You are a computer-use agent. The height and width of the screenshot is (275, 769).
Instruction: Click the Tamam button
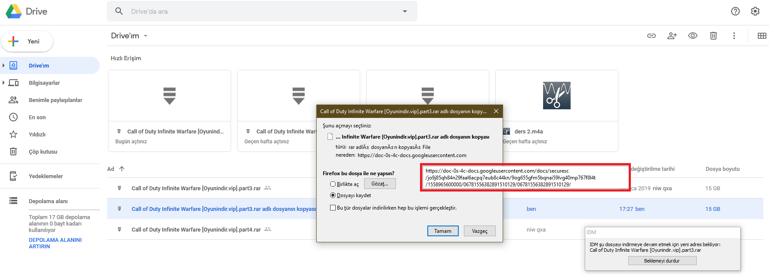pos(443,231)
